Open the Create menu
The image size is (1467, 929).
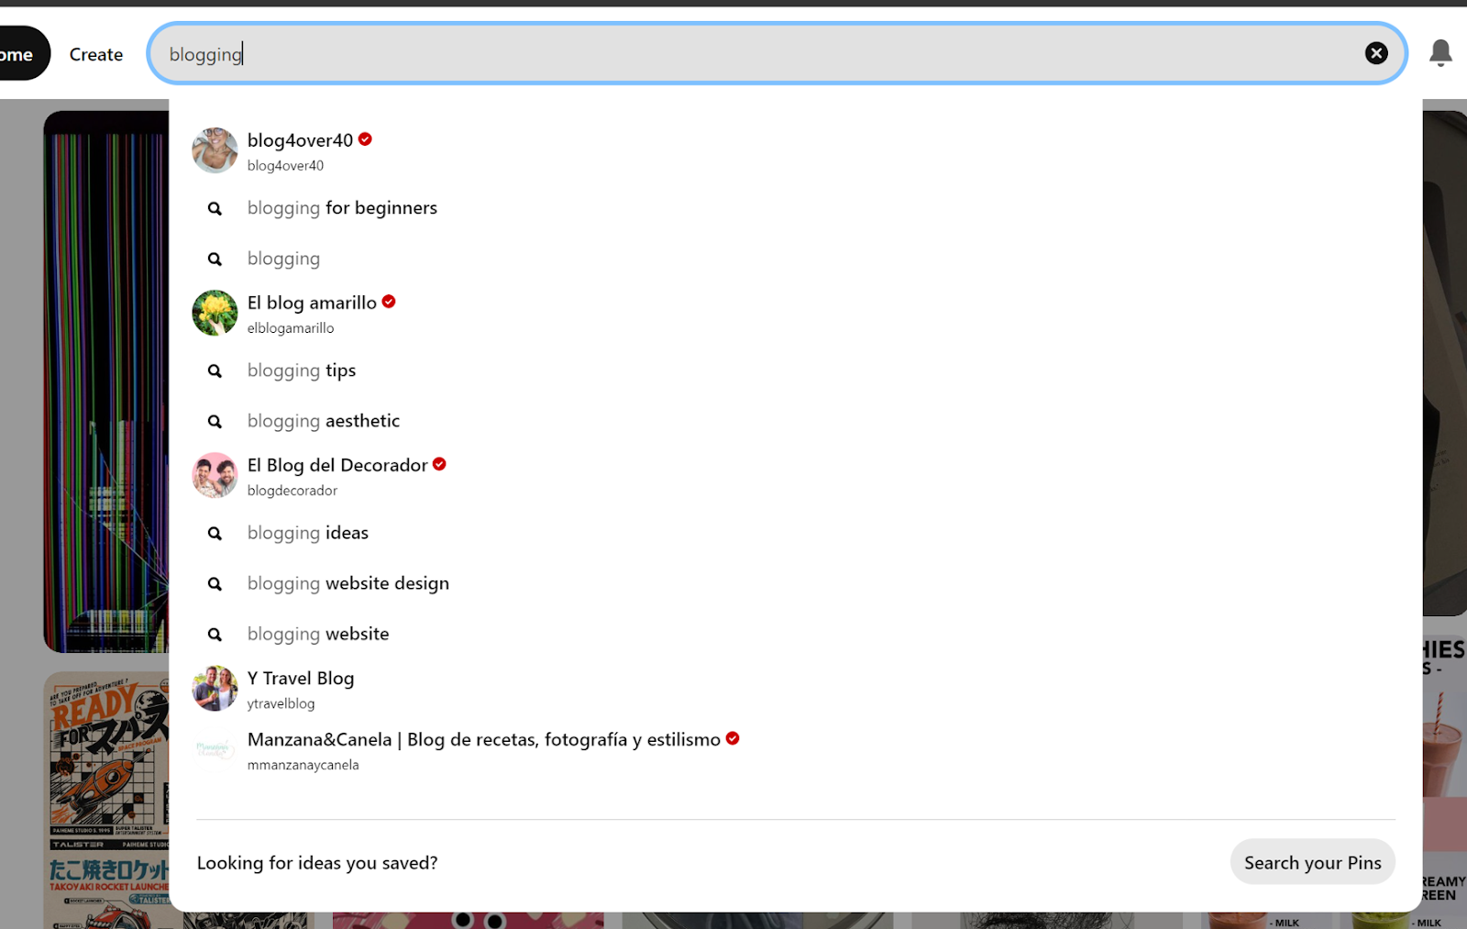point(96,54)
